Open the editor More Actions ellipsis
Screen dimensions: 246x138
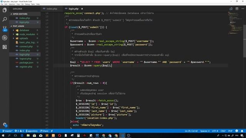243,9
